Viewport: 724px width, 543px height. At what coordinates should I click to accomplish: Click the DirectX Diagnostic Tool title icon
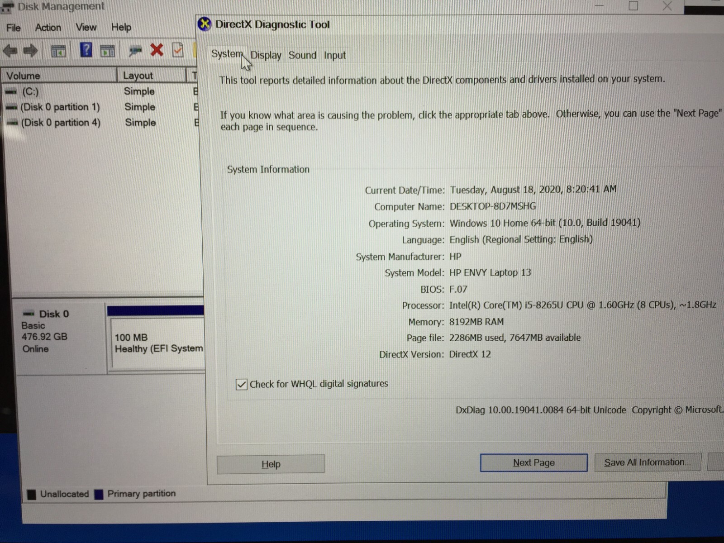tap(205, 24)
